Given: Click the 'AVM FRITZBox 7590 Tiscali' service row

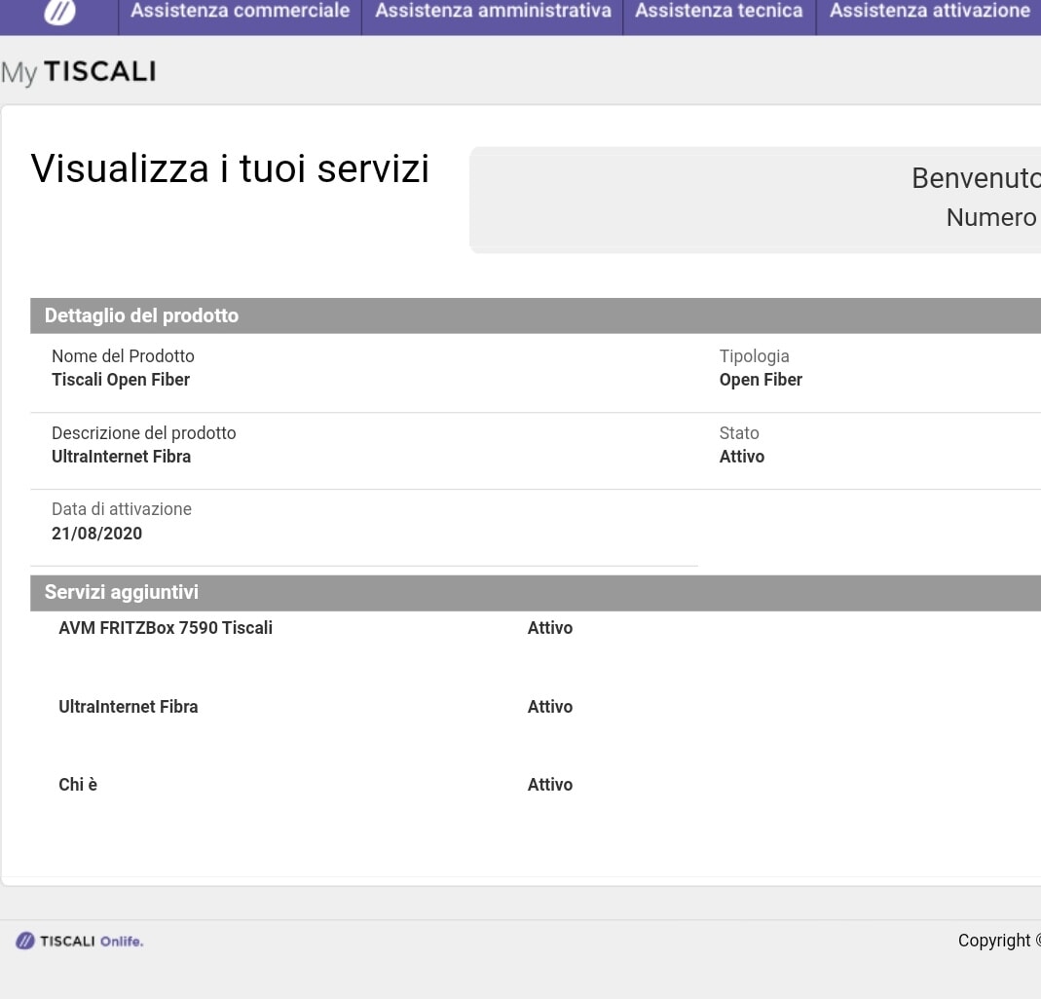Looking at the screenshot, I should [166, 628].
